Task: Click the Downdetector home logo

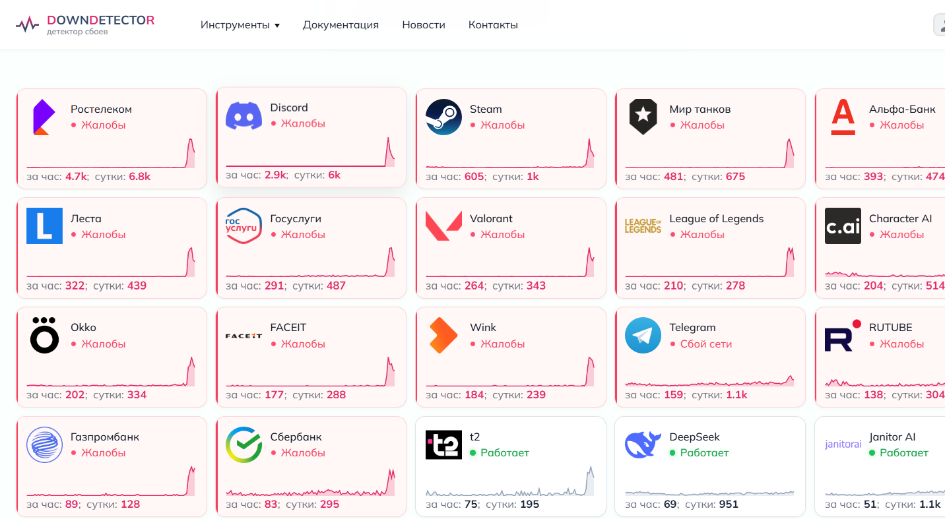Action: pos(85,24)
